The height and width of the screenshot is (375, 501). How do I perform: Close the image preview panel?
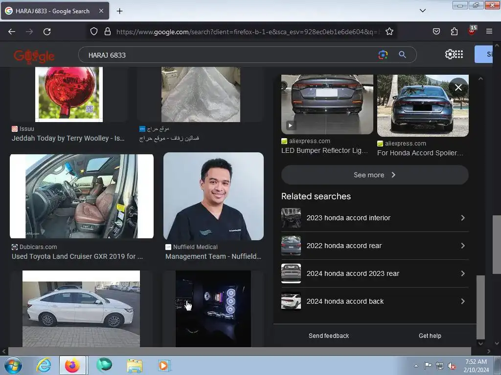tap(458, 87)
